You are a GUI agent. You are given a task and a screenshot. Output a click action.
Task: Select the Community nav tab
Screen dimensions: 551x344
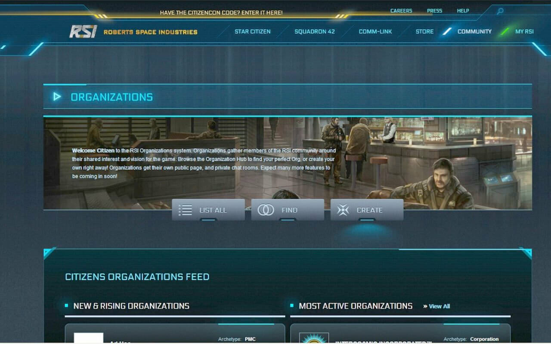474,31
